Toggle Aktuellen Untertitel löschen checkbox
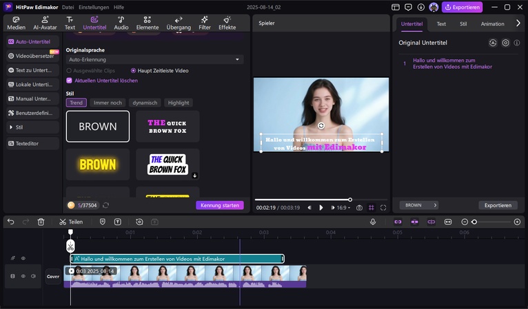Screen dimensions: 528x309 (x=69, y=81)
